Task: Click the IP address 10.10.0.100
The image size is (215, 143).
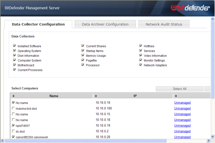Action: [104, 109]
